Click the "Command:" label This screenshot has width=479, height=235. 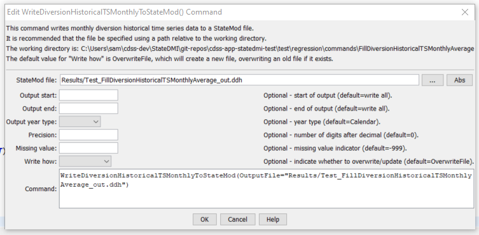pyautogui.click(x=41, y=189)
